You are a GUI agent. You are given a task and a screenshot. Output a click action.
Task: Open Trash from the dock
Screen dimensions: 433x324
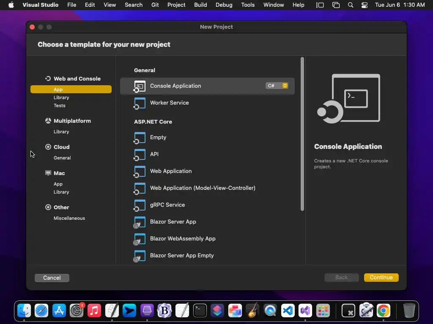pos(409,311)
